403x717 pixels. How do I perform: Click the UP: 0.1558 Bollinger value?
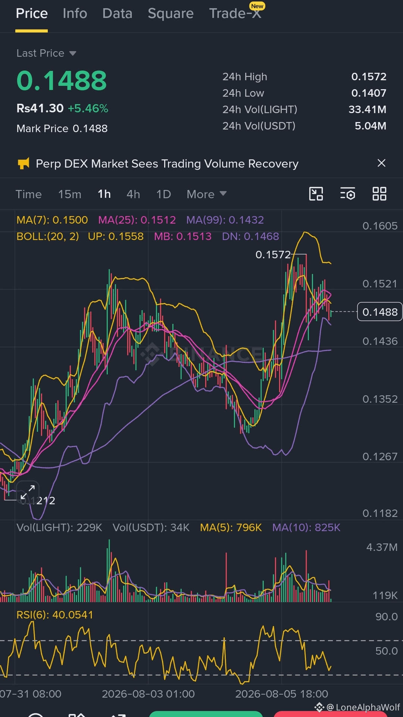(116, 236)
